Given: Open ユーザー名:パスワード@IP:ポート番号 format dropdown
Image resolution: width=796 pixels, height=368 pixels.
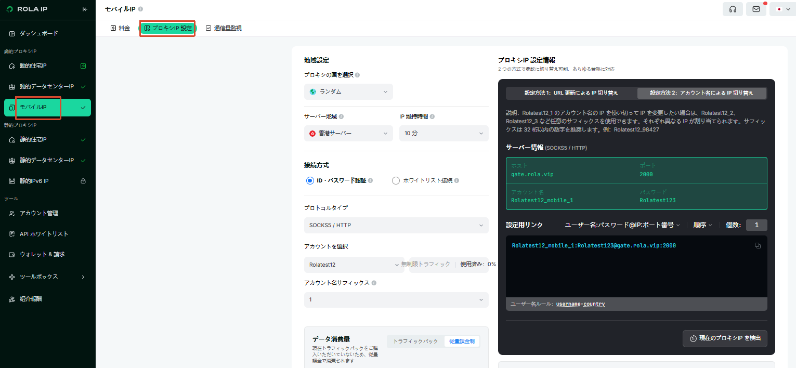Looking at the screenshot, I should click(x=622, y=225).
